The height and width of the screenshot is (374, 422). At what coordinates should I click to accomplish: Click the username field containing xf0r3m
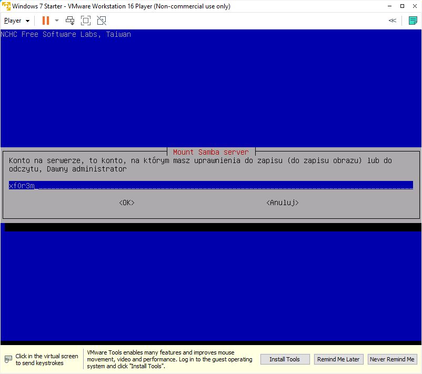click(x=210, y=185)
